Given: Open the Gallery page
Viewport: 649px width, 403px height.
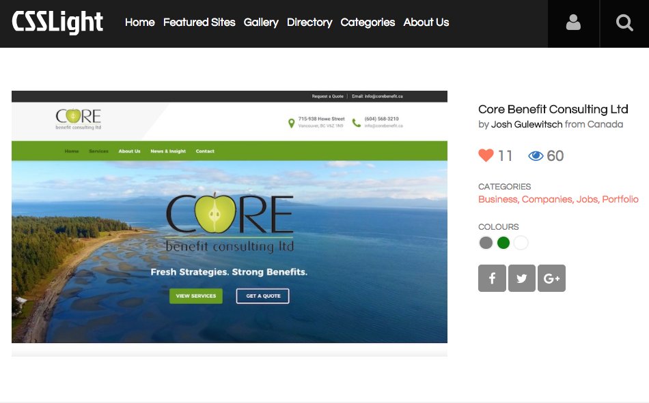Looking at the screenshot, I should pyautogui.click(x=261, y=23).
